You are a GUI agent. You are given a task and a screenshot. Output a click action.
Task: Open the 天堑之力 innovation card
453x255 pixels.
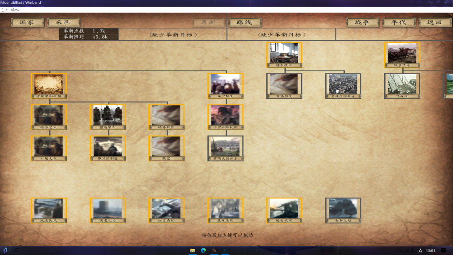(x=108, y=211)
